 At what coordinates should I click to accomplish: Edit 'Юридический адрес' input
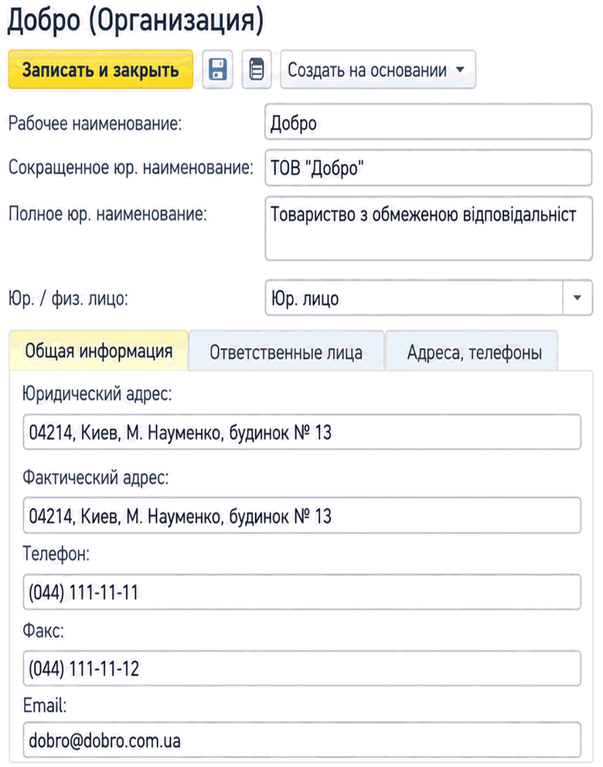point(302,432)
